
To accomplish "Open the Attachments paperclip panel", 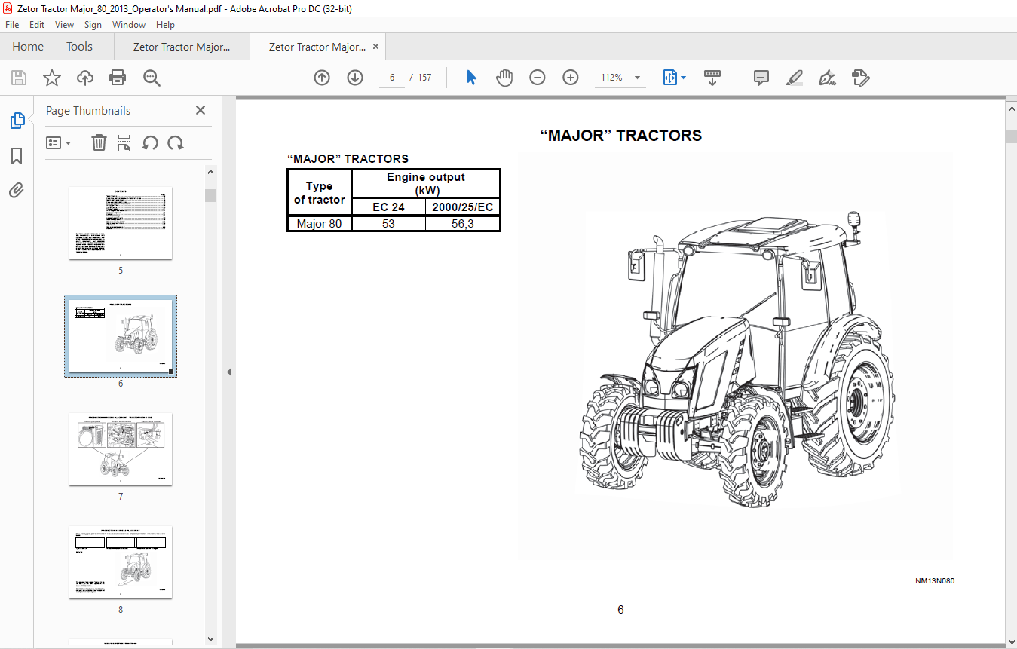I will [17, 191].
